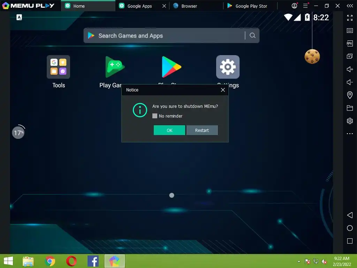The width and height of the screenshot is (357, 268).
Task: Open shared folder icon in sidebar
Action: [350, 108]
